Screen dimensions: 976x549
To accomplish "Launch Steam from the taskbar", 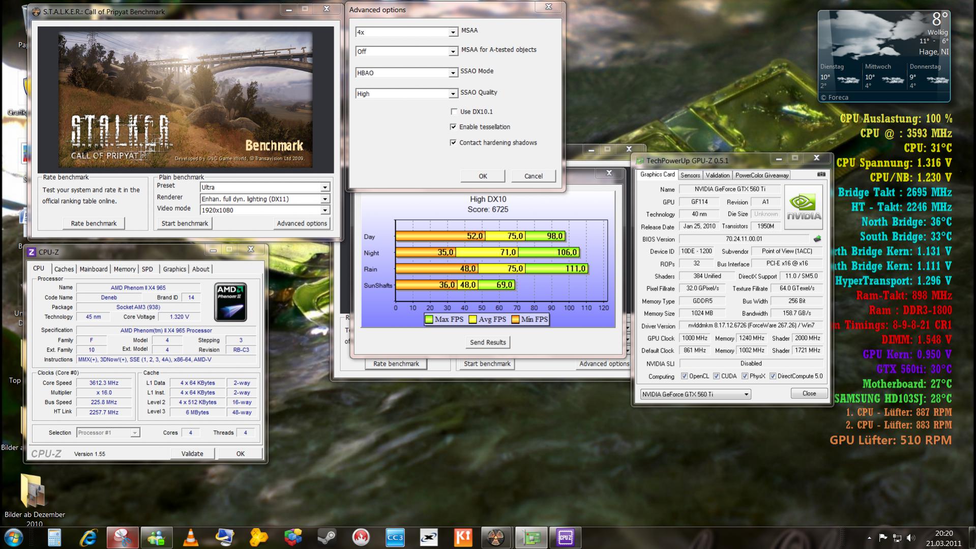I will [x=327, y=537].
